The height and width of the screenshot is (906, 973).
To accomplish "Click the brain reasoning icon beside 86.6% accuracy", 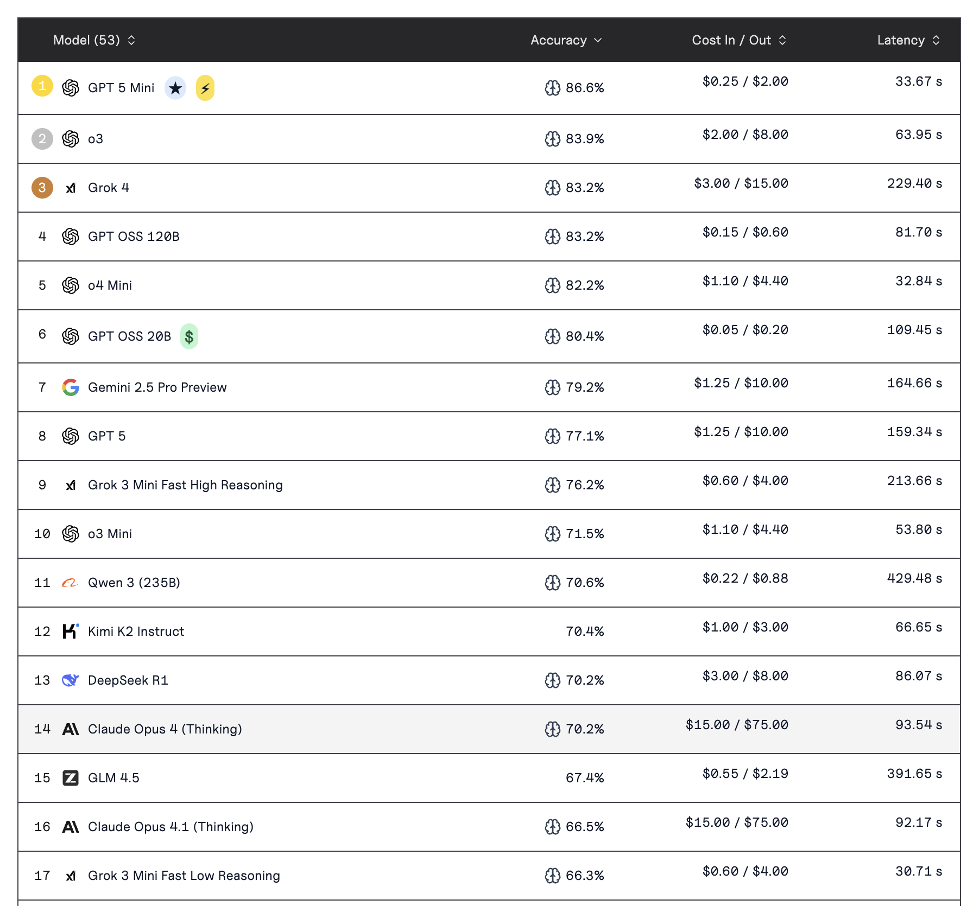I will (552, 88).
